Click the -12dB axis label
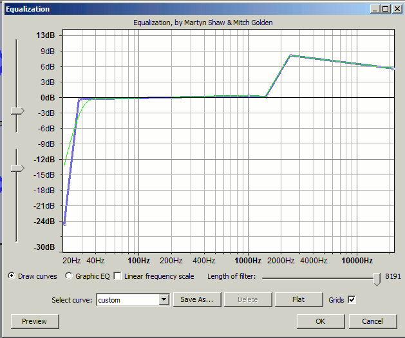Image resolution: width=405 pixels, height=338 pixels. click(x=44, y=160)
